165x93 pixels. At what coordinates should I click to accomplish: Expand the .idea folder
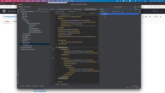tap(22, 13)
